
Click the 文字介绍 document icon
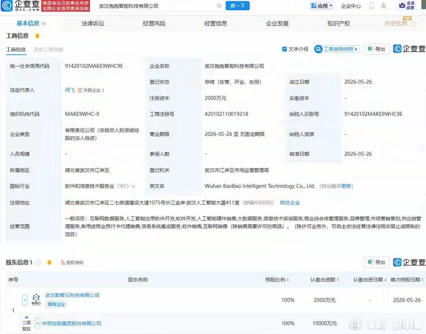click(x=284, y=49)
